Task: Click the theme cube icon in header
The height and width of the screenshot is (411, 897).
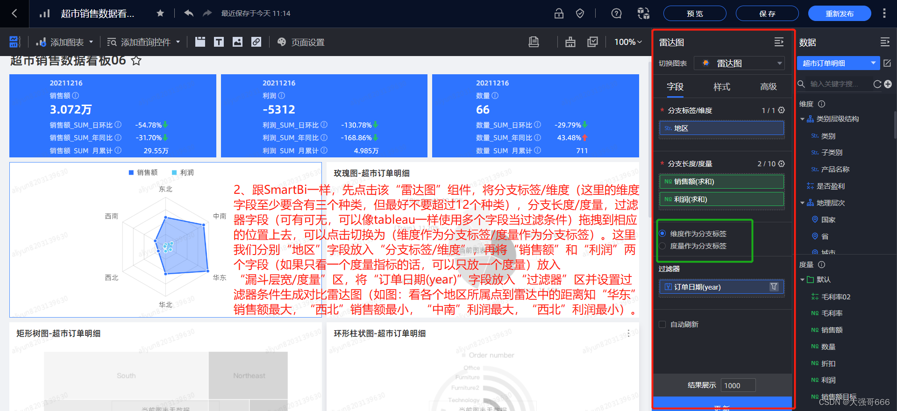Action: pyautogui.click(x=644, y=14)
